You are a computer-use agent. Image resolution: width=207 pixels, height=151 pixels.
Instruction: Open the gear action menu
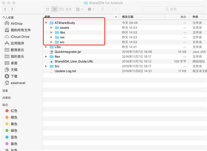(x=91, y=9)
